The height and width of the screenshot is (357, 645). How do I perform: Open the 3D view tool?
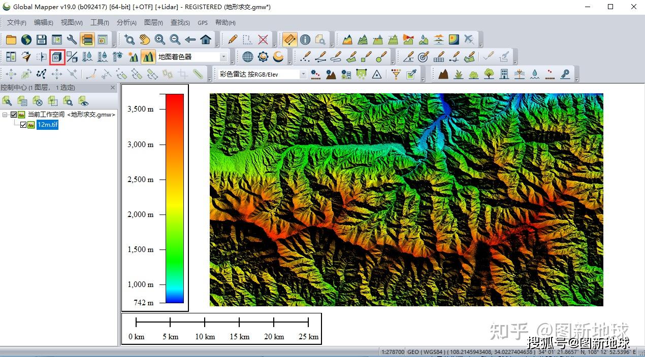57,57
